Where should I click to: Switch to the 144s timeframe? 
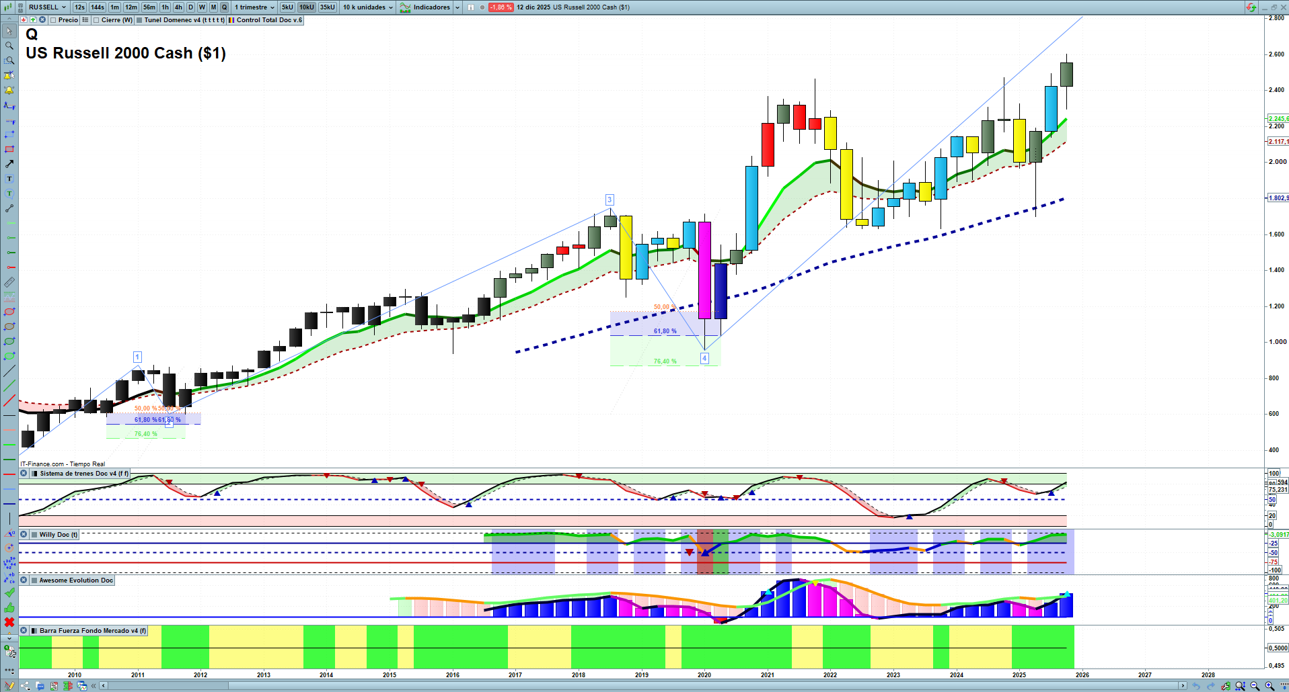(x=98, y=7)
